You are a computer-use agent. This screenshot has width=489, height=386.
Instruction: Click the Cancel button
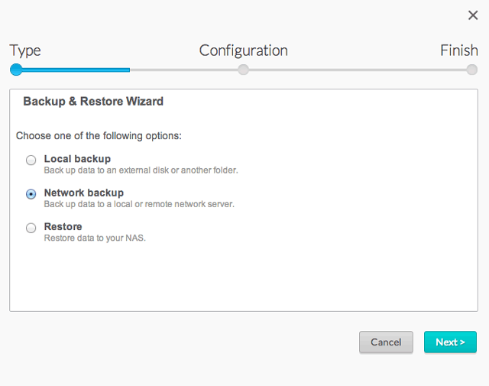coord(386,342)
